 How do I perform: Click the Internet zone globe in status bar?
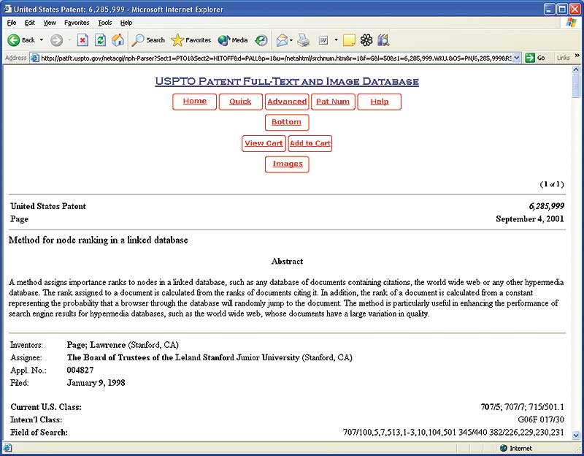coord(504,448)
